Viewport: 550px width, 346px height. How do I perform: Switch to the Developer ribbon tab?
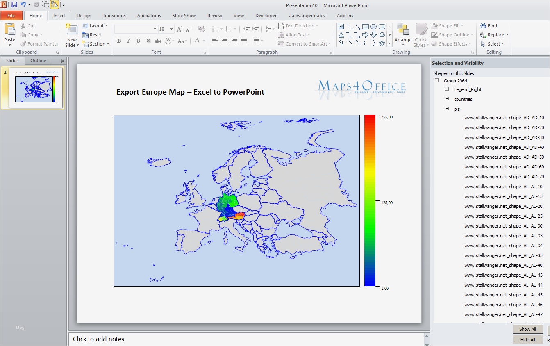coord(266,16)
